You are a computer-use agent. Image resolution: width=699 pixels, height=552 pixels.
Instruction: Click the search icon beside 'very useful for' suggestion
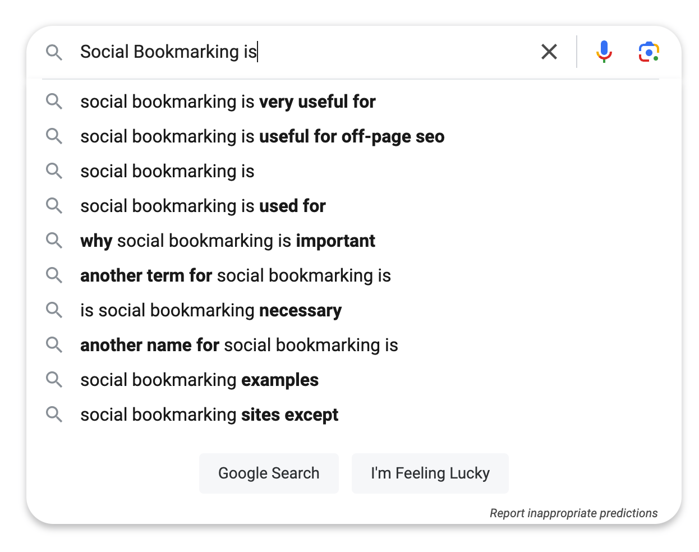click(x=54, y=102)
